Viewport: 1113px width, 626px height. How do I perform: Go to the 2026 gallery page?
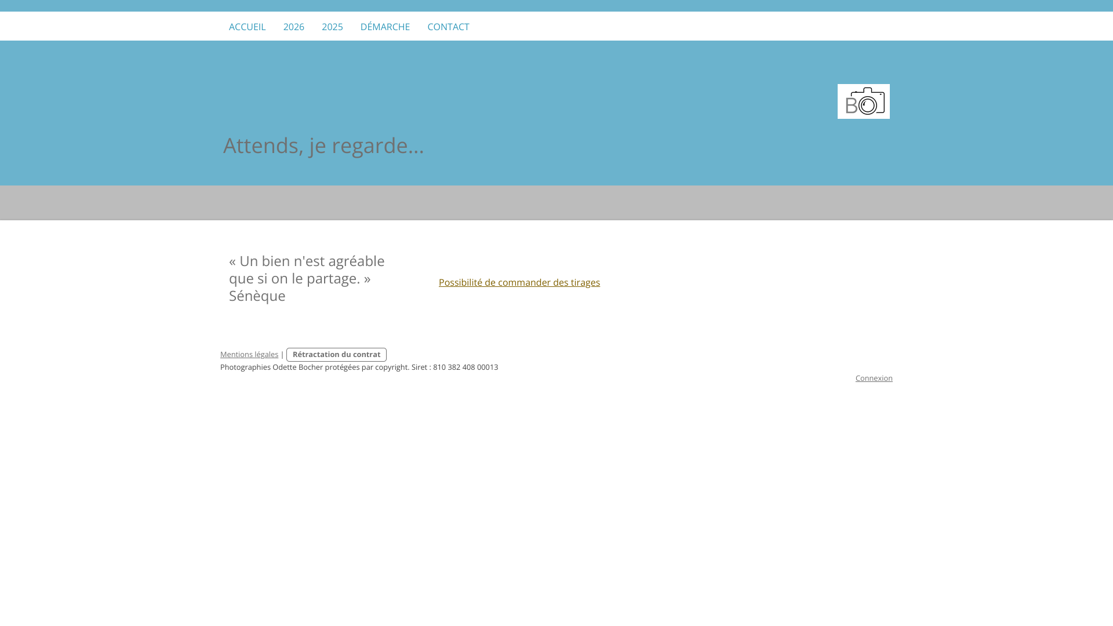[x=293, y=27]
